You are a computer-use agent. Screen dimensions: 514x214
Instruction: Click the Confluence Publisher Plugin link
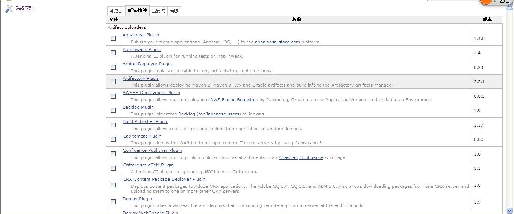152,150
